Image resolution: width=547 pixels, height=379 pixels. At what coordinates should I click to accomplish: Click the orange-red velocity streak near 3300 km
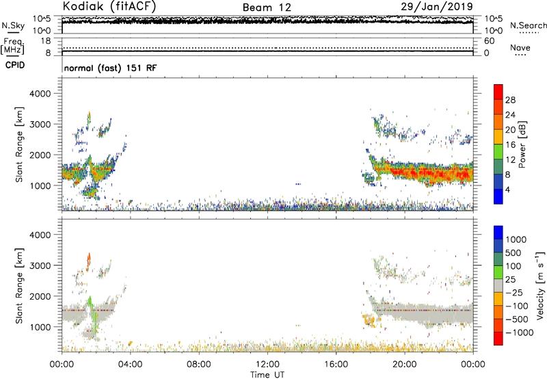pyautogui.click(x=89, y=260)
